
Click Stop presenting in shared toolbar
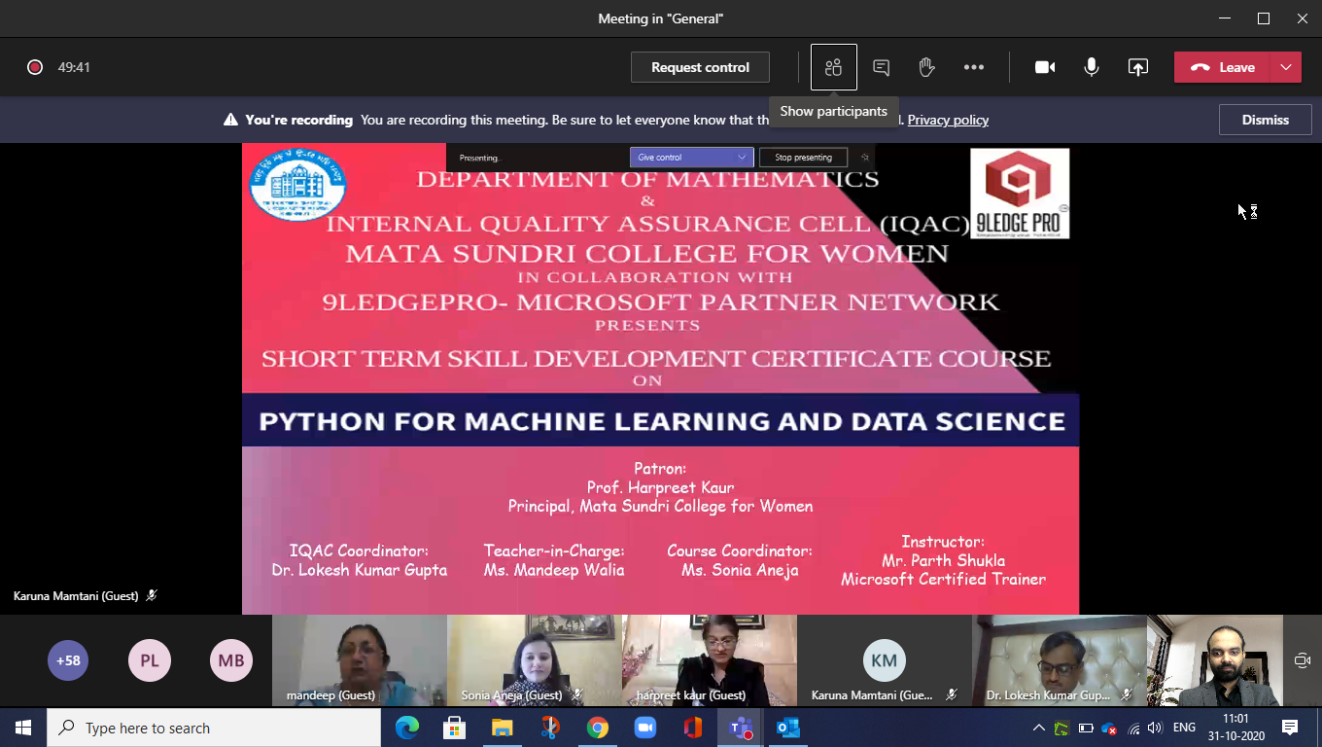(x=803, y=158)
